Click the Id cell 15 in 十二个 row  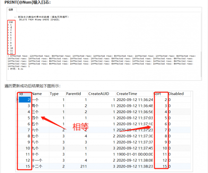[25, 166]
